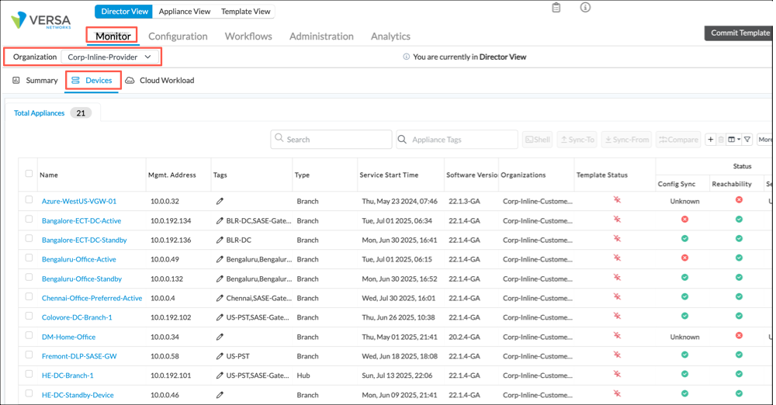Open the column selector dropdown

pos(734,140)
